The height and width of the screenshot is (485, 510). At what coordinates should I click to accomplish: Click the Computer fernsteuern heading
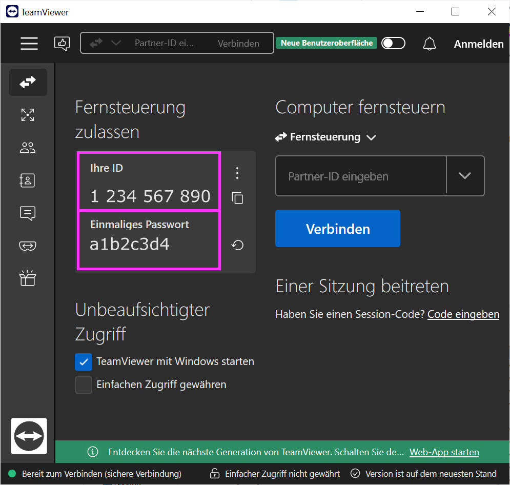click(360, 107)
